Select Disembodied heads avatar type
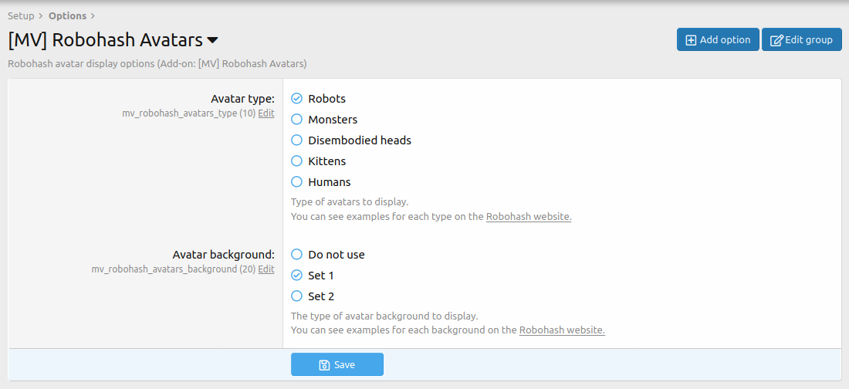 296,140
